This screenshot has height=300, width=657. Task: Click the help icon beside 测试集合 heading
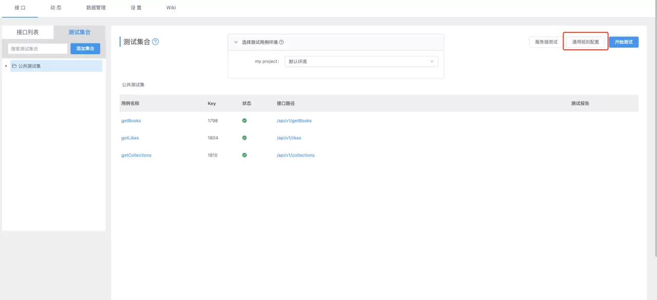156,42
